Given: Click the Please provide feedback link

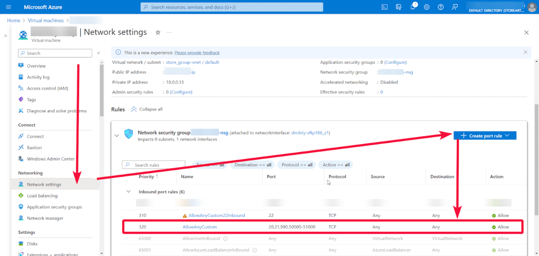Looking at the screenshot, I should click(197, 53).
